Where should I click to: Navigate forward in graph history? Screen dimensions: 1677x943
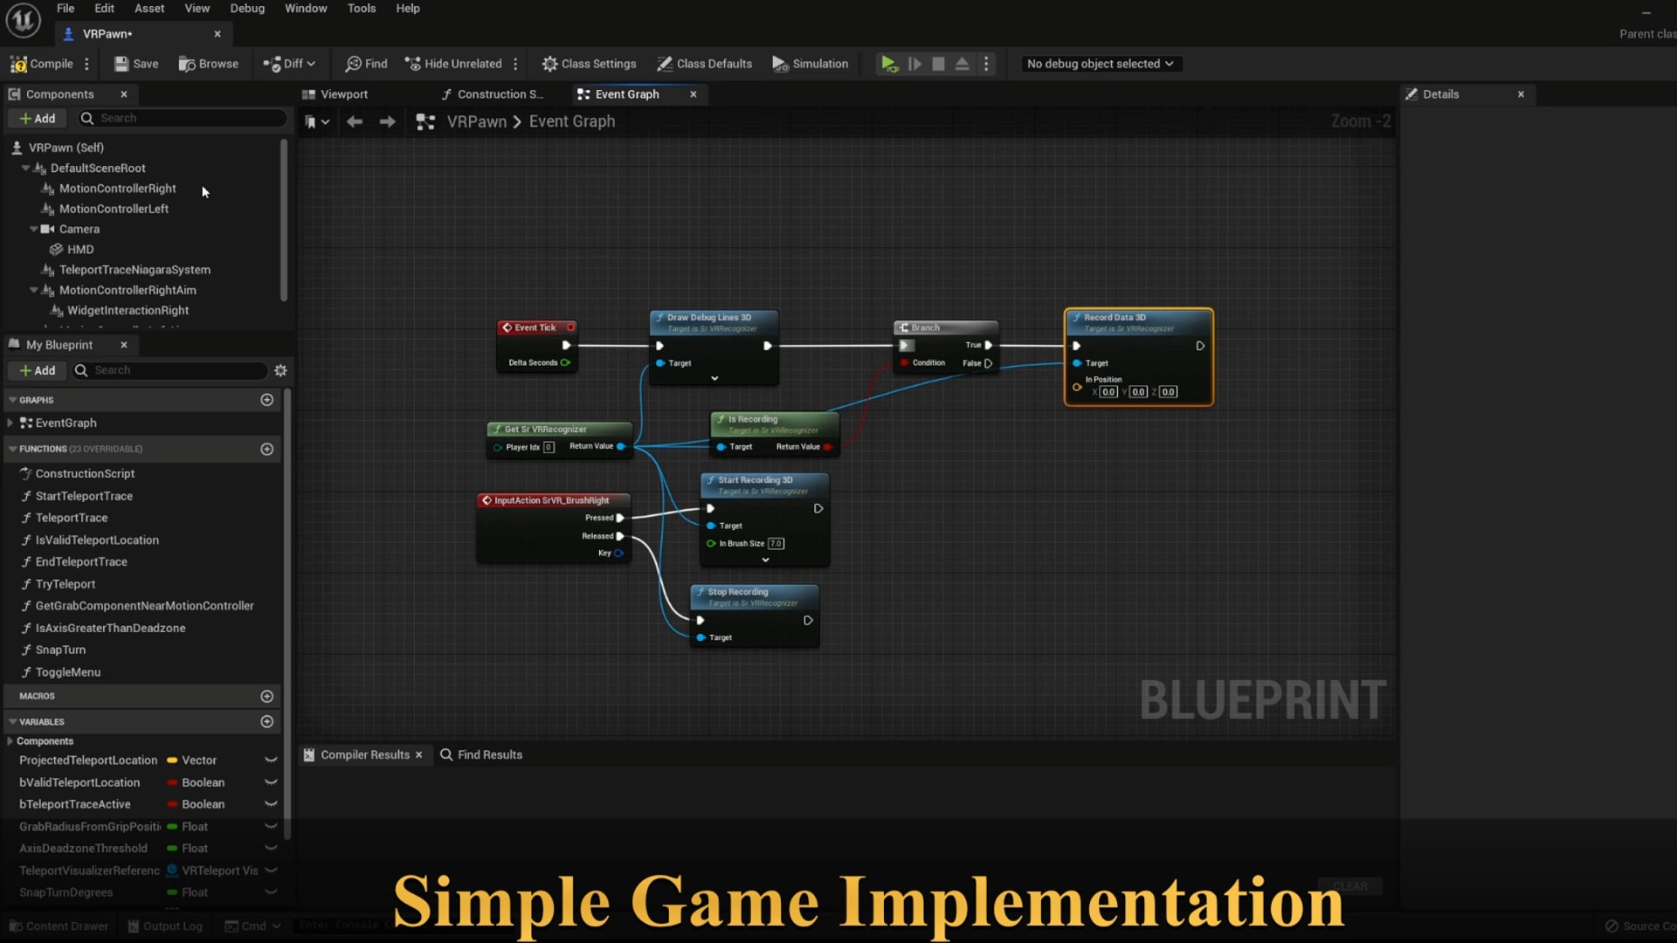pos(387,122)
